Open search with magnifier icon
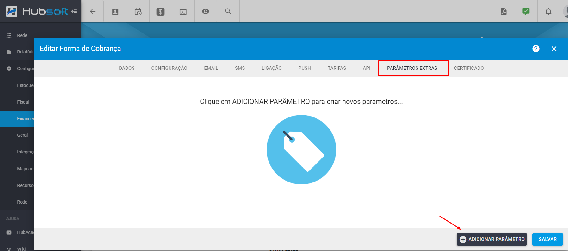The width and height of the screenshot is (568, 251). (x=228, y=11)
